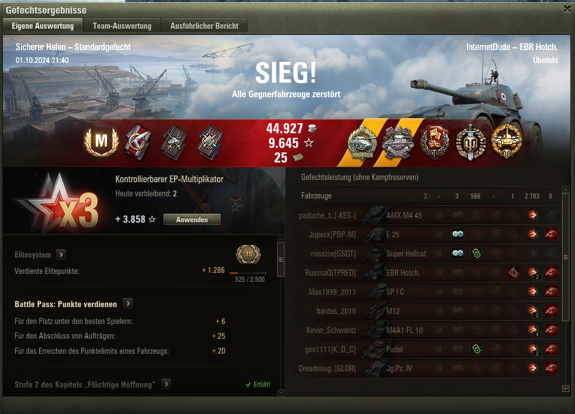Screen dimensions: 575x414
Task: Click the damage icon in the paduche_t row
Action: coord(532,215)
